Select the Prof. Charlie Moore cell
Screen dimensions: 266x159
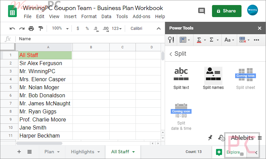coord(45,120)
